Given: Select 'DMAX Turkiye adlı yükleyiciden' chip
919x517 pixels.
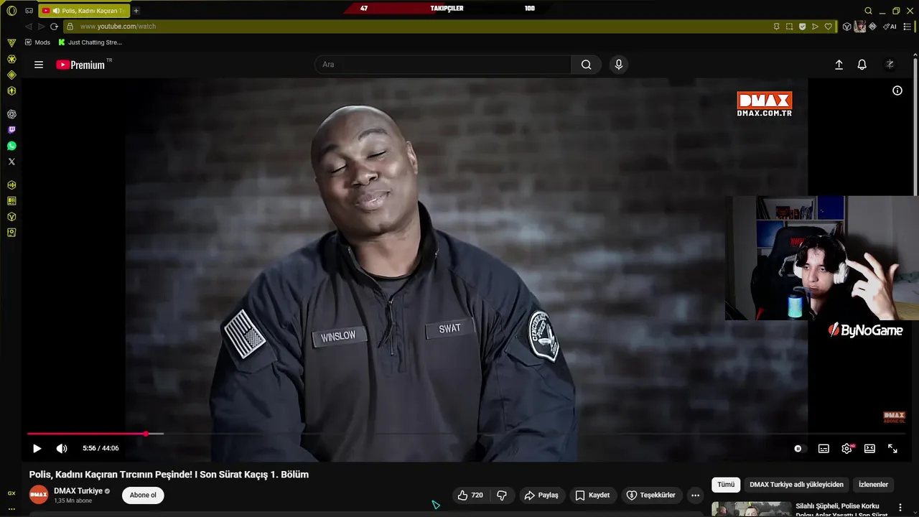Looking at the screenshot, I should [796, 485].
